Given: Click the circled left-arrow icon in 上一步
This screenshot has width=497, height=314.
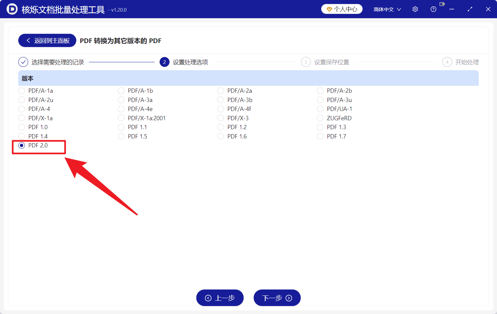Looking at the screenshot, I should click(x=209, y=297).
